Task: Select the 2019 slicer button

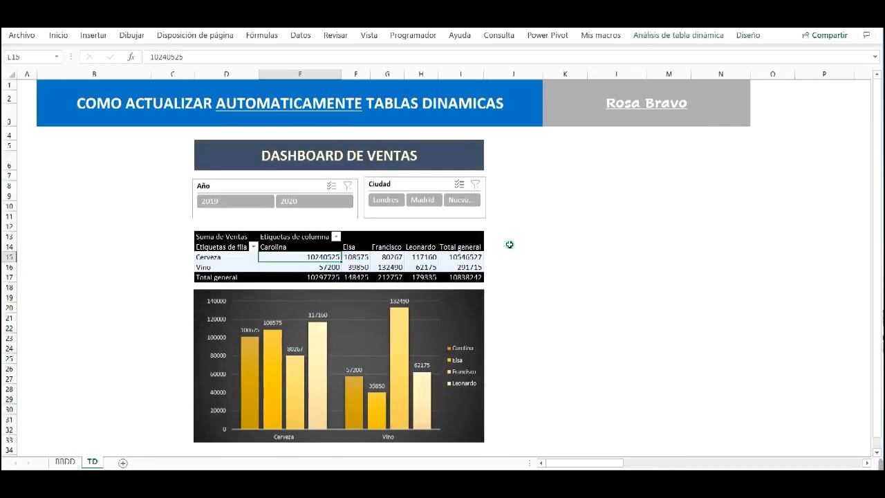Action: 235,201
